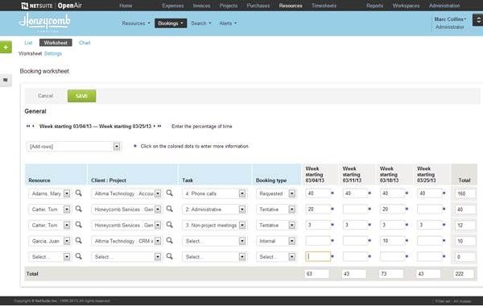483x307 pixels.
Task: Click dot beside Carter Administrative 03/11/13 field
Action: pyautogui.click(x=369, y=209)
